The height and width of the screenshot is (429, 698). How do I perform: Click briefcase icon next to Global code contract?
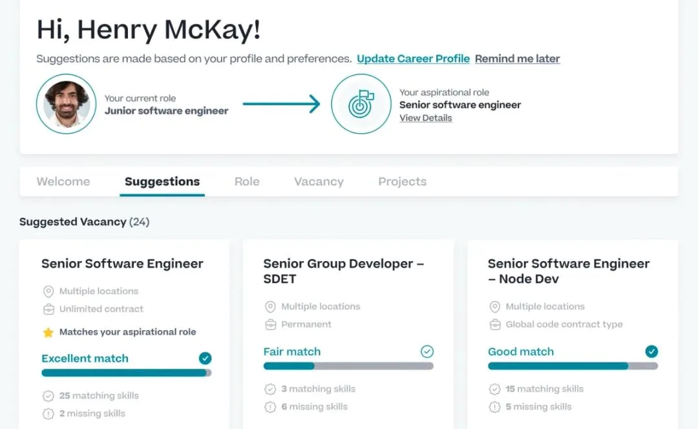point(494,324)
